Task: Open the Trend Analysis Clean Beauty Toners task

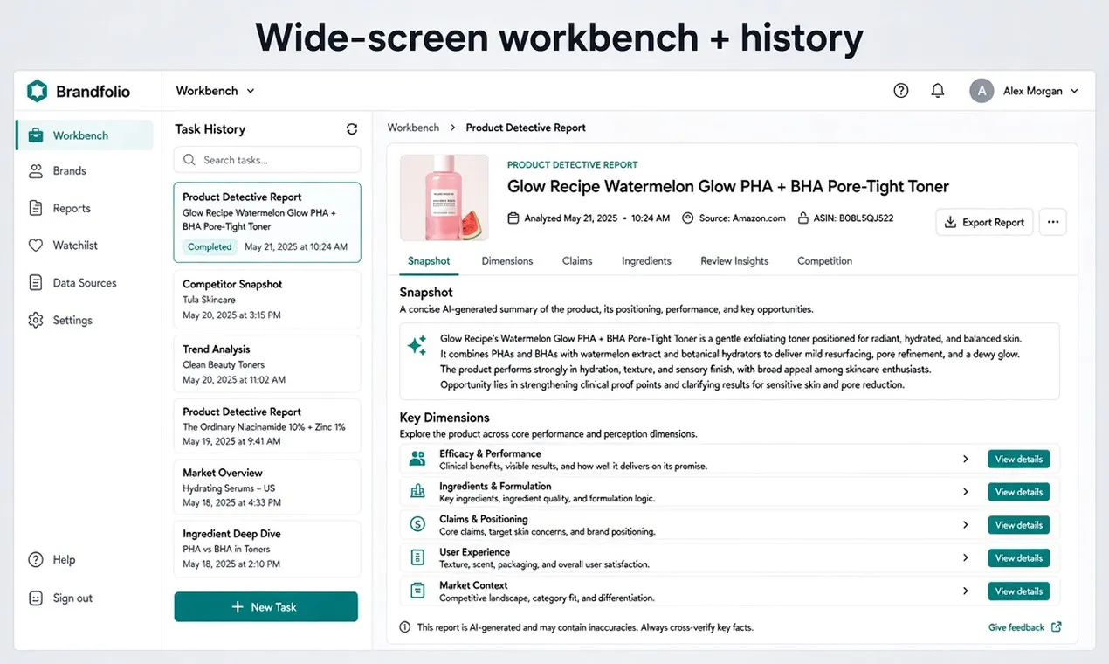Action: [267, 364]
